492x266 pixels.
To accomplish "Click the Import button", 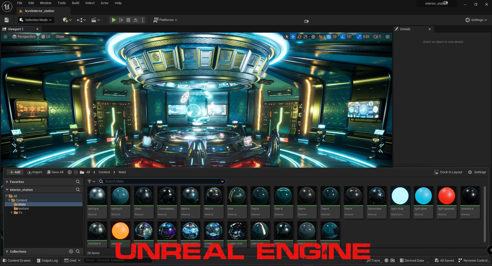I will pyautogui.click(x=35, y=172).
